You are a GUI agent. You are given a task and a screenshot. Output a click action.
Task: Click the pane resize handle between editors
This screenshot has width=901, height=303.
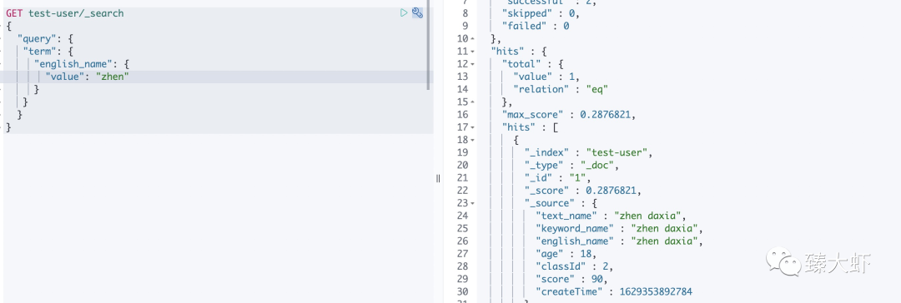coord(438,178)
